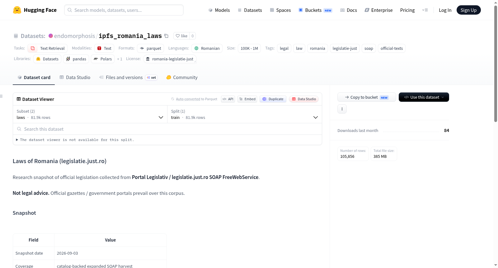
Task: Select the parquet format tag
Action: (150, 48)
